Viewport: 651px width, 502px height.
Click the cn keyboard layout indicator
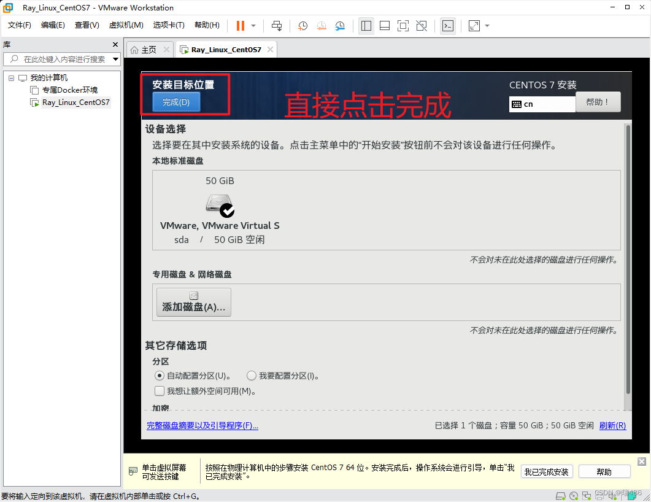coord(542,104)
